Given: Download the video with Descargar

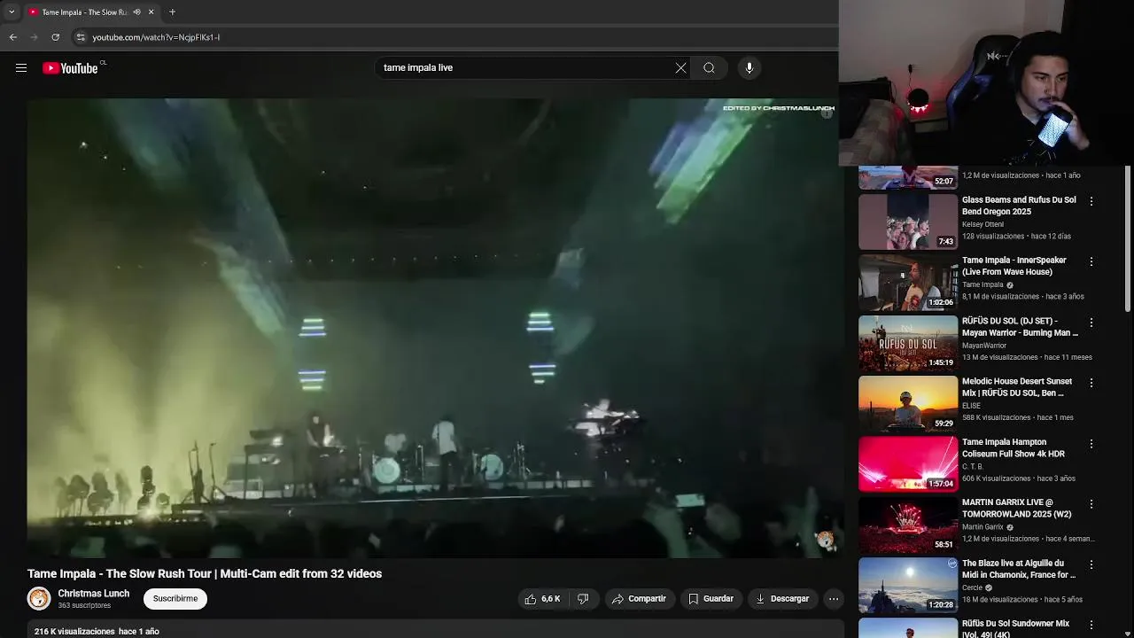Looking at the screenshot, I should (x=782, y=599).
